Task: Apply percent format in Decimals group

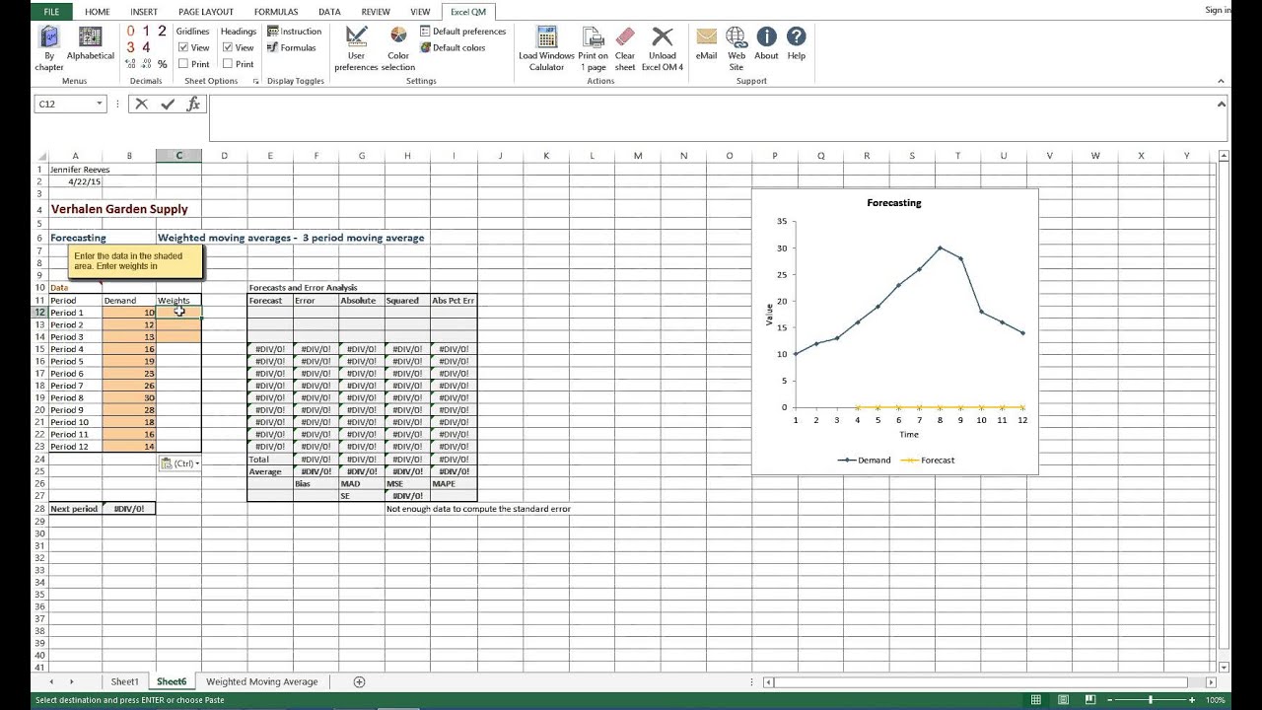Action: click(x=163, y=64)
